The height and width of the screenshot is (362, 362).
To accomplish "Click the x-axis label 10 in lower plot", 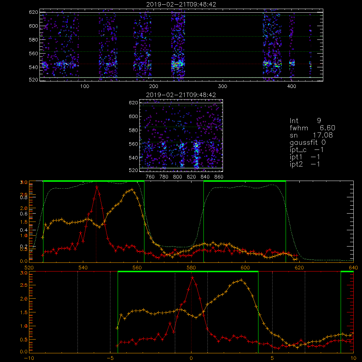I will click(x=353, y=358).
